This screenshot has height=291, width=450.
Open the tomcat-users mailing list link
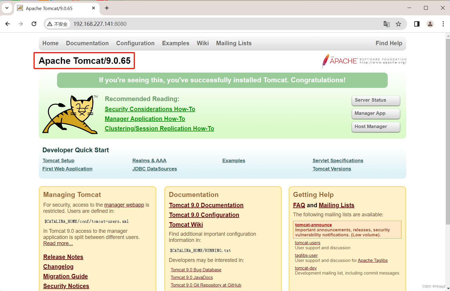tap(307, 243)
